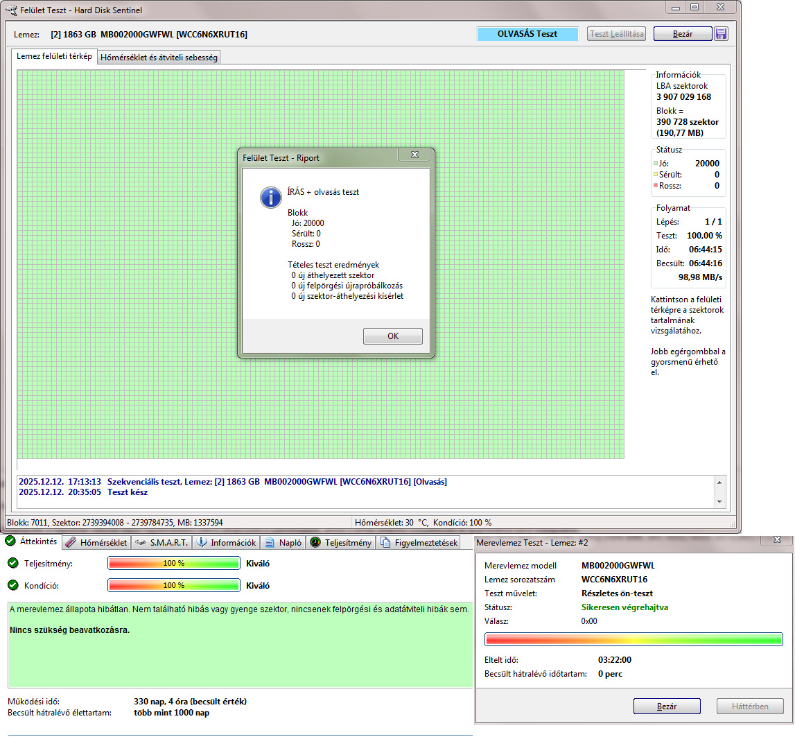795x737 pixels.
Task: Switch to Lemez felületi térkép tab
Action: tap(54, 56)
